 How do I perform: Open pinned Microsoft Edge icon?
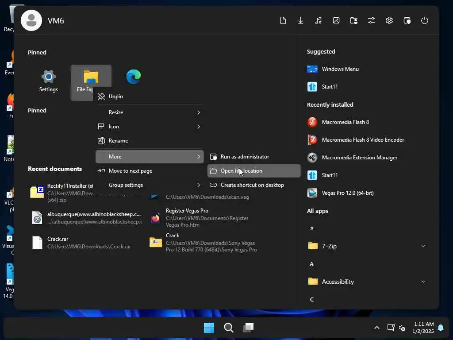[x=134, y=77]
